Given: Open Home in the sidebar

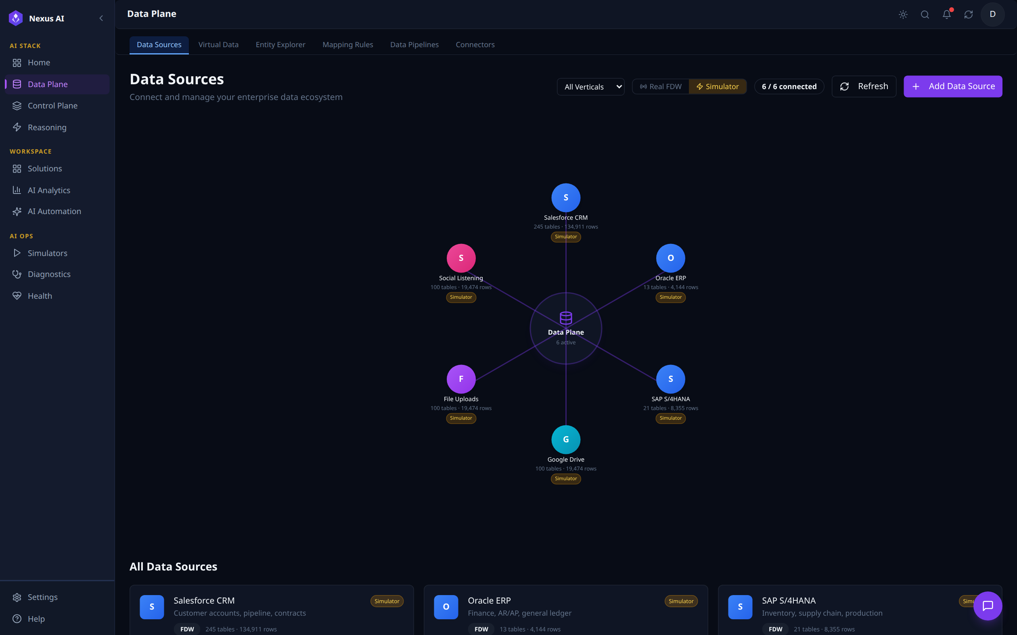Looking at the screenshot, I should coord(57,62).
